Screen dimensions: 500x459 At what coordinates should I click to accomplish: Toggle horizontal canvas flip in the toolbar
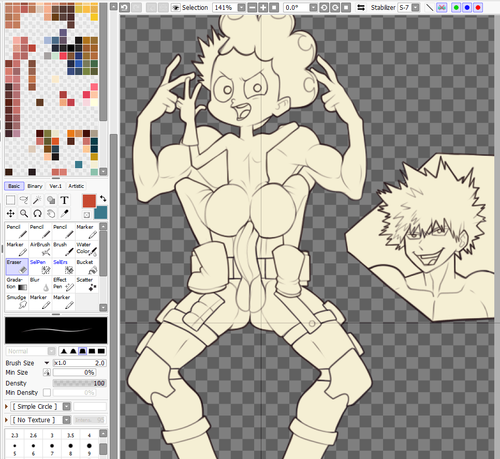(361, 7)
